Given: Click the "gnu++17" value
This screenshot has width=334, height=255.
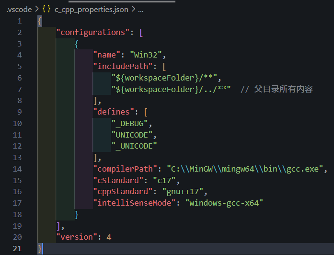Looking at the screenshot, I should click(x=183, y=192).
